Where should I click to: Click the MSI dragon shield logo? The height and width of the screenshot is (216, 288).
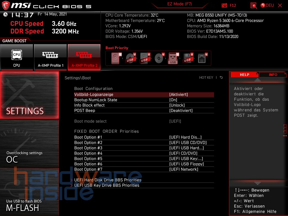[x=6, y=5]
